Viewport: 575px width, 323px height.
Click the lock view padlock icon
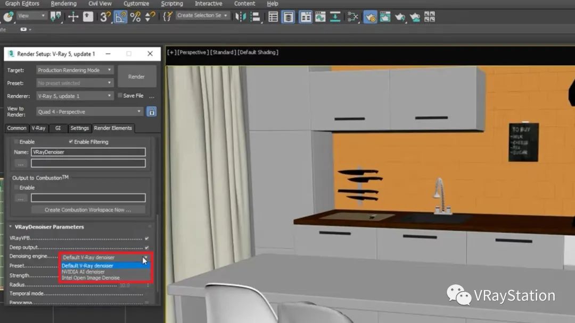coord(152,112)
